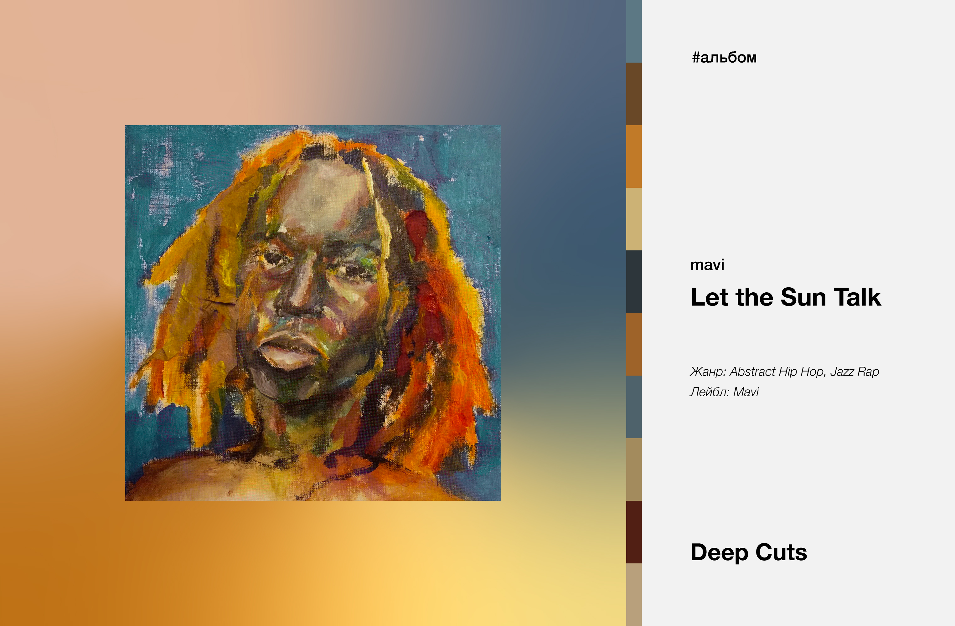
Task: Pick the sandy yellow palette swatch
Action: pyautogui.click(x=634, y=219)
